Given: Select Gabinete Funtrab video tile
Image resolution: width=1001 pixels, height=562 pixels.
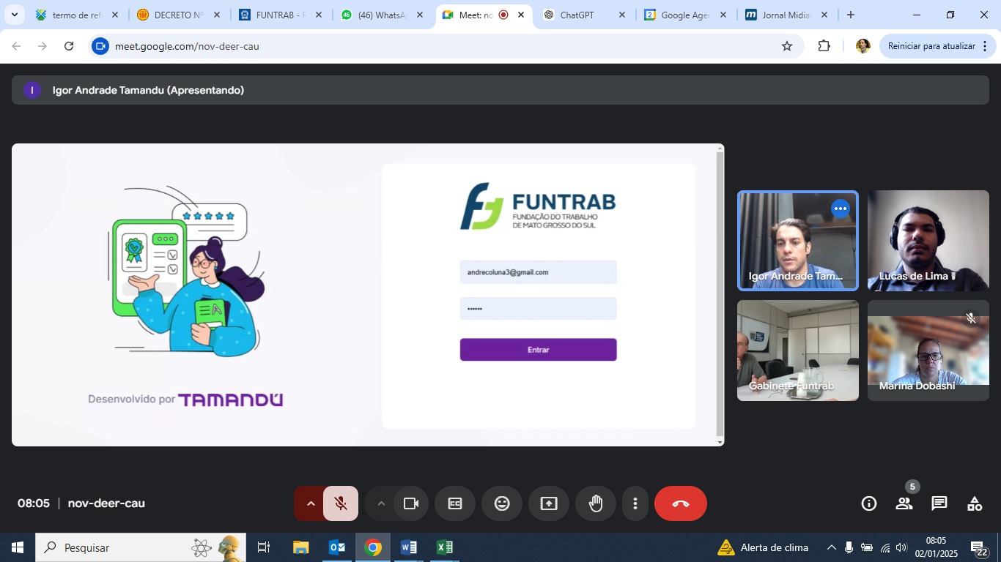Looking at the screenshot, I should tap(798, 351).
